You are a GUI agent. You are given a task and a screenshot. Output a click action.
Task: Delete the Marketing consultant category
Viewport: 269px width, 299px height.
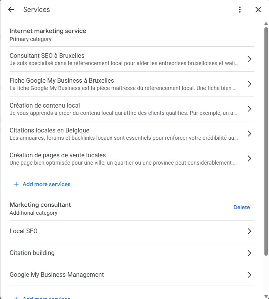click(x=242, y=207)
